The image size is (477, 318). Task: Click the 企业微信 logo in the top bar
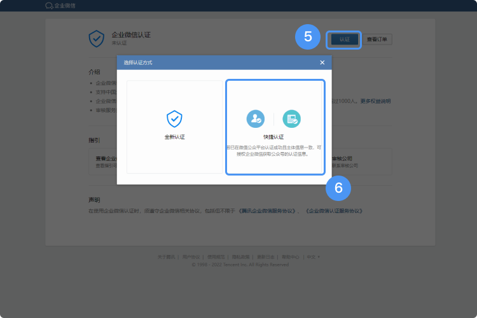60,6
